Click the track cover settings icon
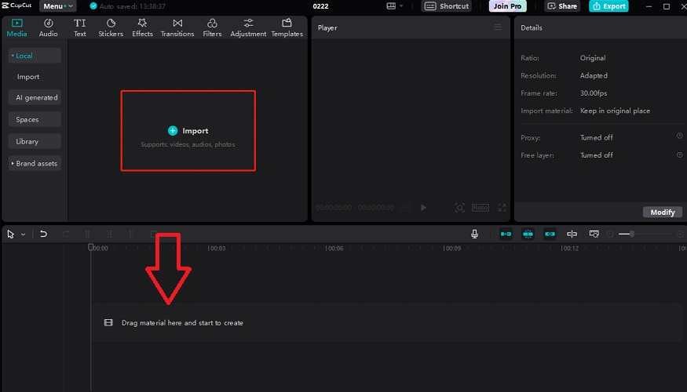Image resolution: width=687 pixels, height=392 pixels. [x=594, y=234]
